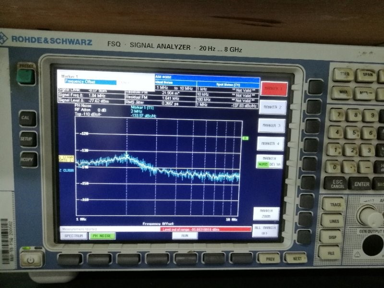The height and width of the screenshot is (288, 384).
Task: Push the side key next to MARKER 2
Action: pyautogui.click(x=315, y=107)
